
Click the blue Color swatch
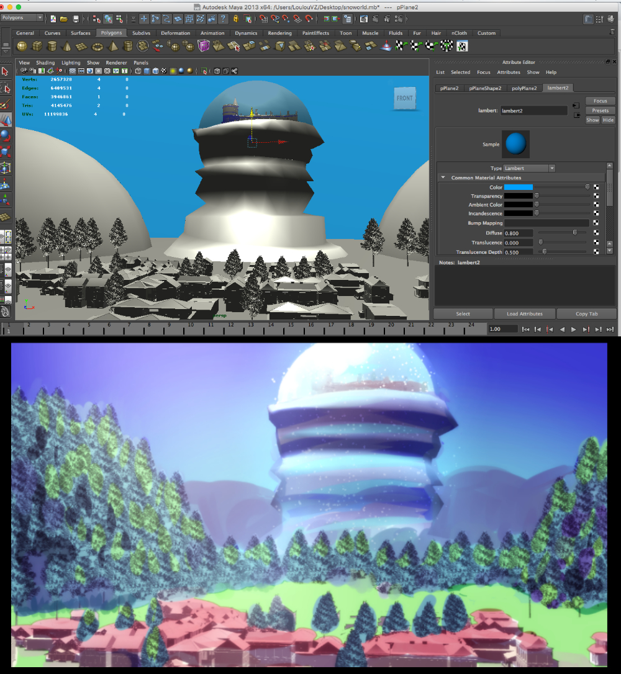point(518,187)
